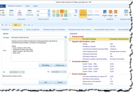Image resolution: width=133 pixels, height=99 pixels.
Task: Select the monthly M interval icon
Action: tap(62, 15)
